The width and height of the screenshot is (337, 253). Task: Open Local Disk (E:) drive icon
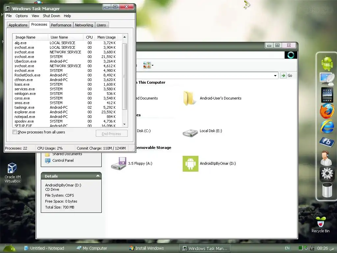point(190,132)
